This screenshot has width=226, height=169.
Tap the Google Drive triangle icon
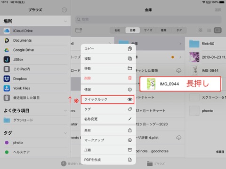(7, 50)
